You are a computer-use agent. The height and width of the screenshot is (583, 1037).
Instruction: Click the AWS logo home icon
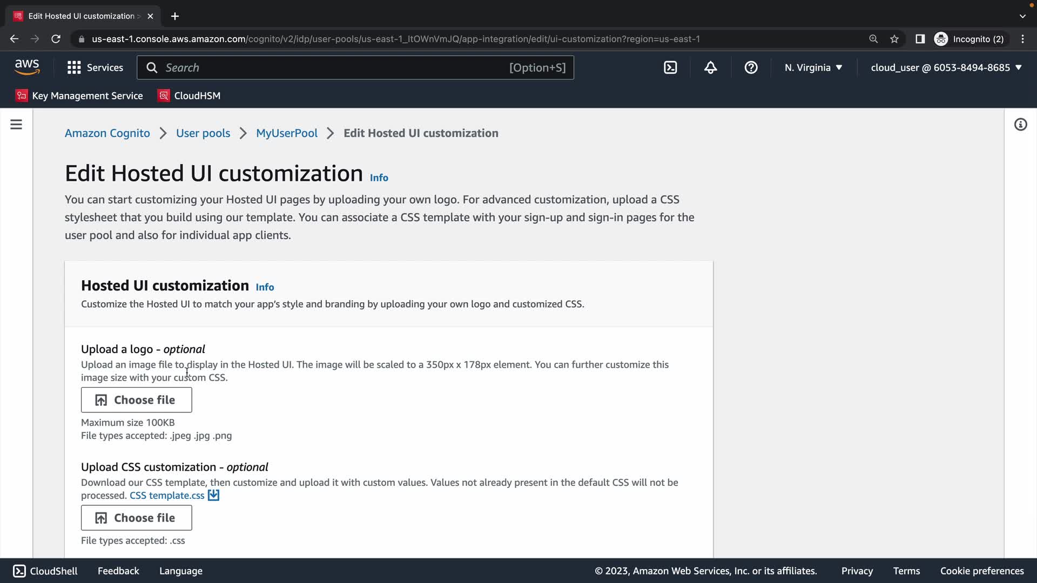[27, 67]
